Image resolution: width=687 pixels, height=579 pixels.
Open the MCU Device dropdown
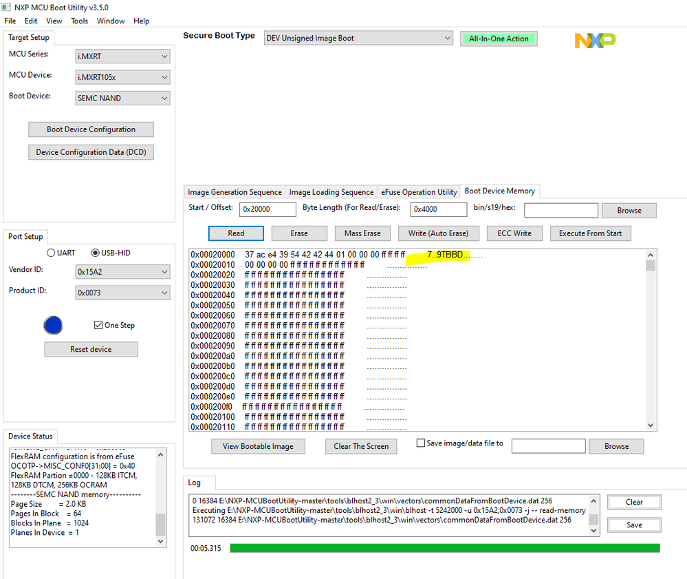pos(122,77)
